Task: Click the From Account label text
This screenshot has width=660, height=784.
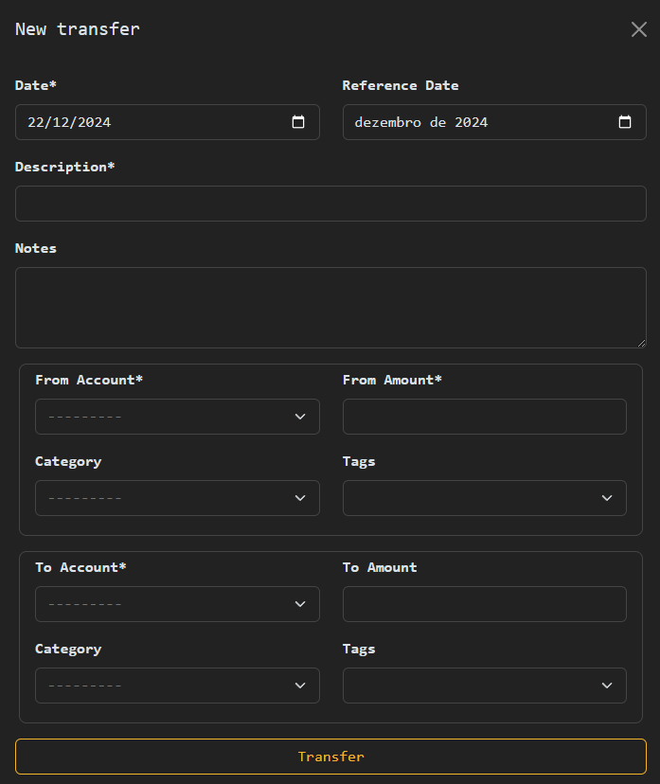Action: [x=89, y=380]
